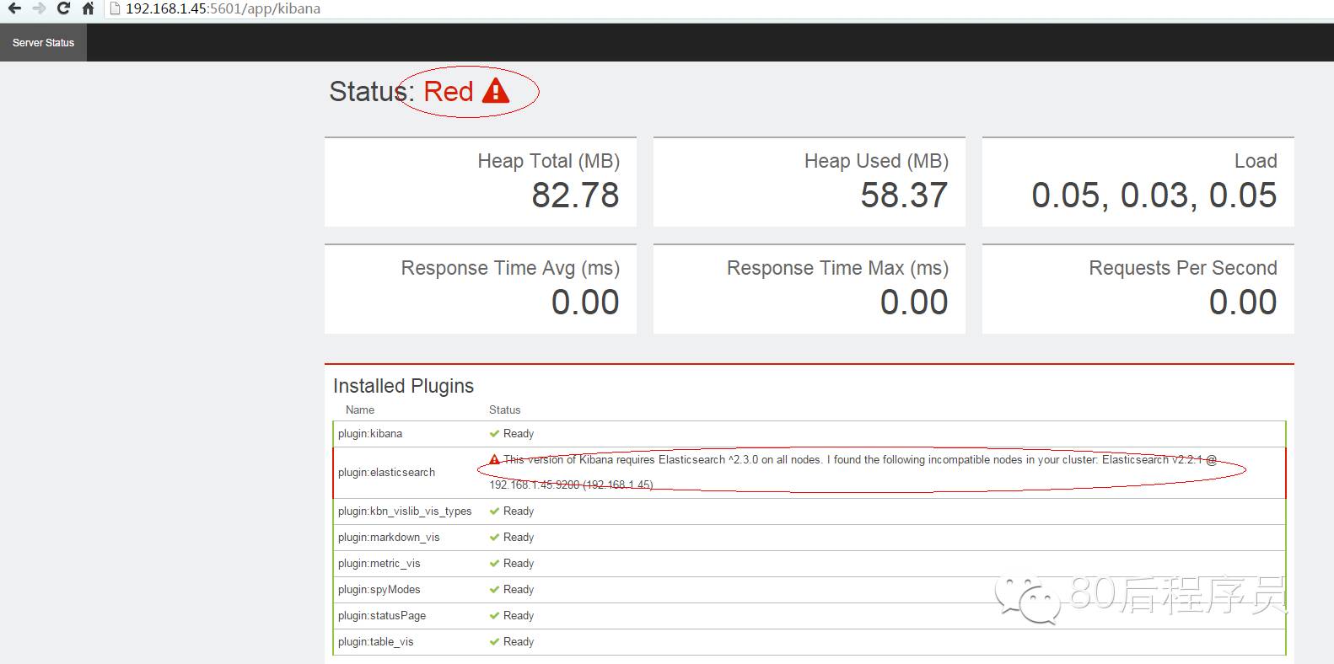Click the Status column header
1334x664 pixels.
pos(504,410)
